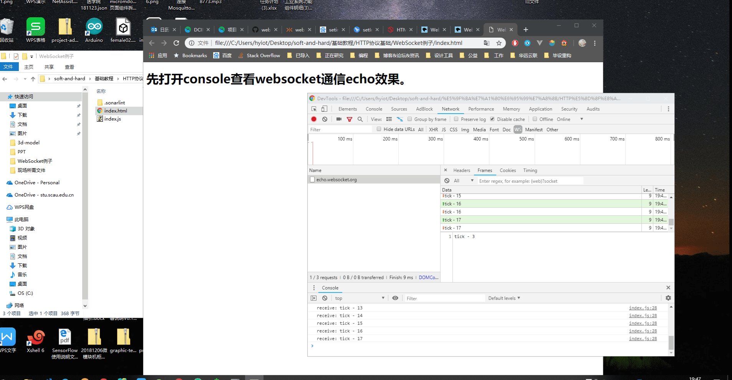Viewport: 732px width, 380px height.
Task: Enable the Preserve log checkbox
Action: coord(456,119)
